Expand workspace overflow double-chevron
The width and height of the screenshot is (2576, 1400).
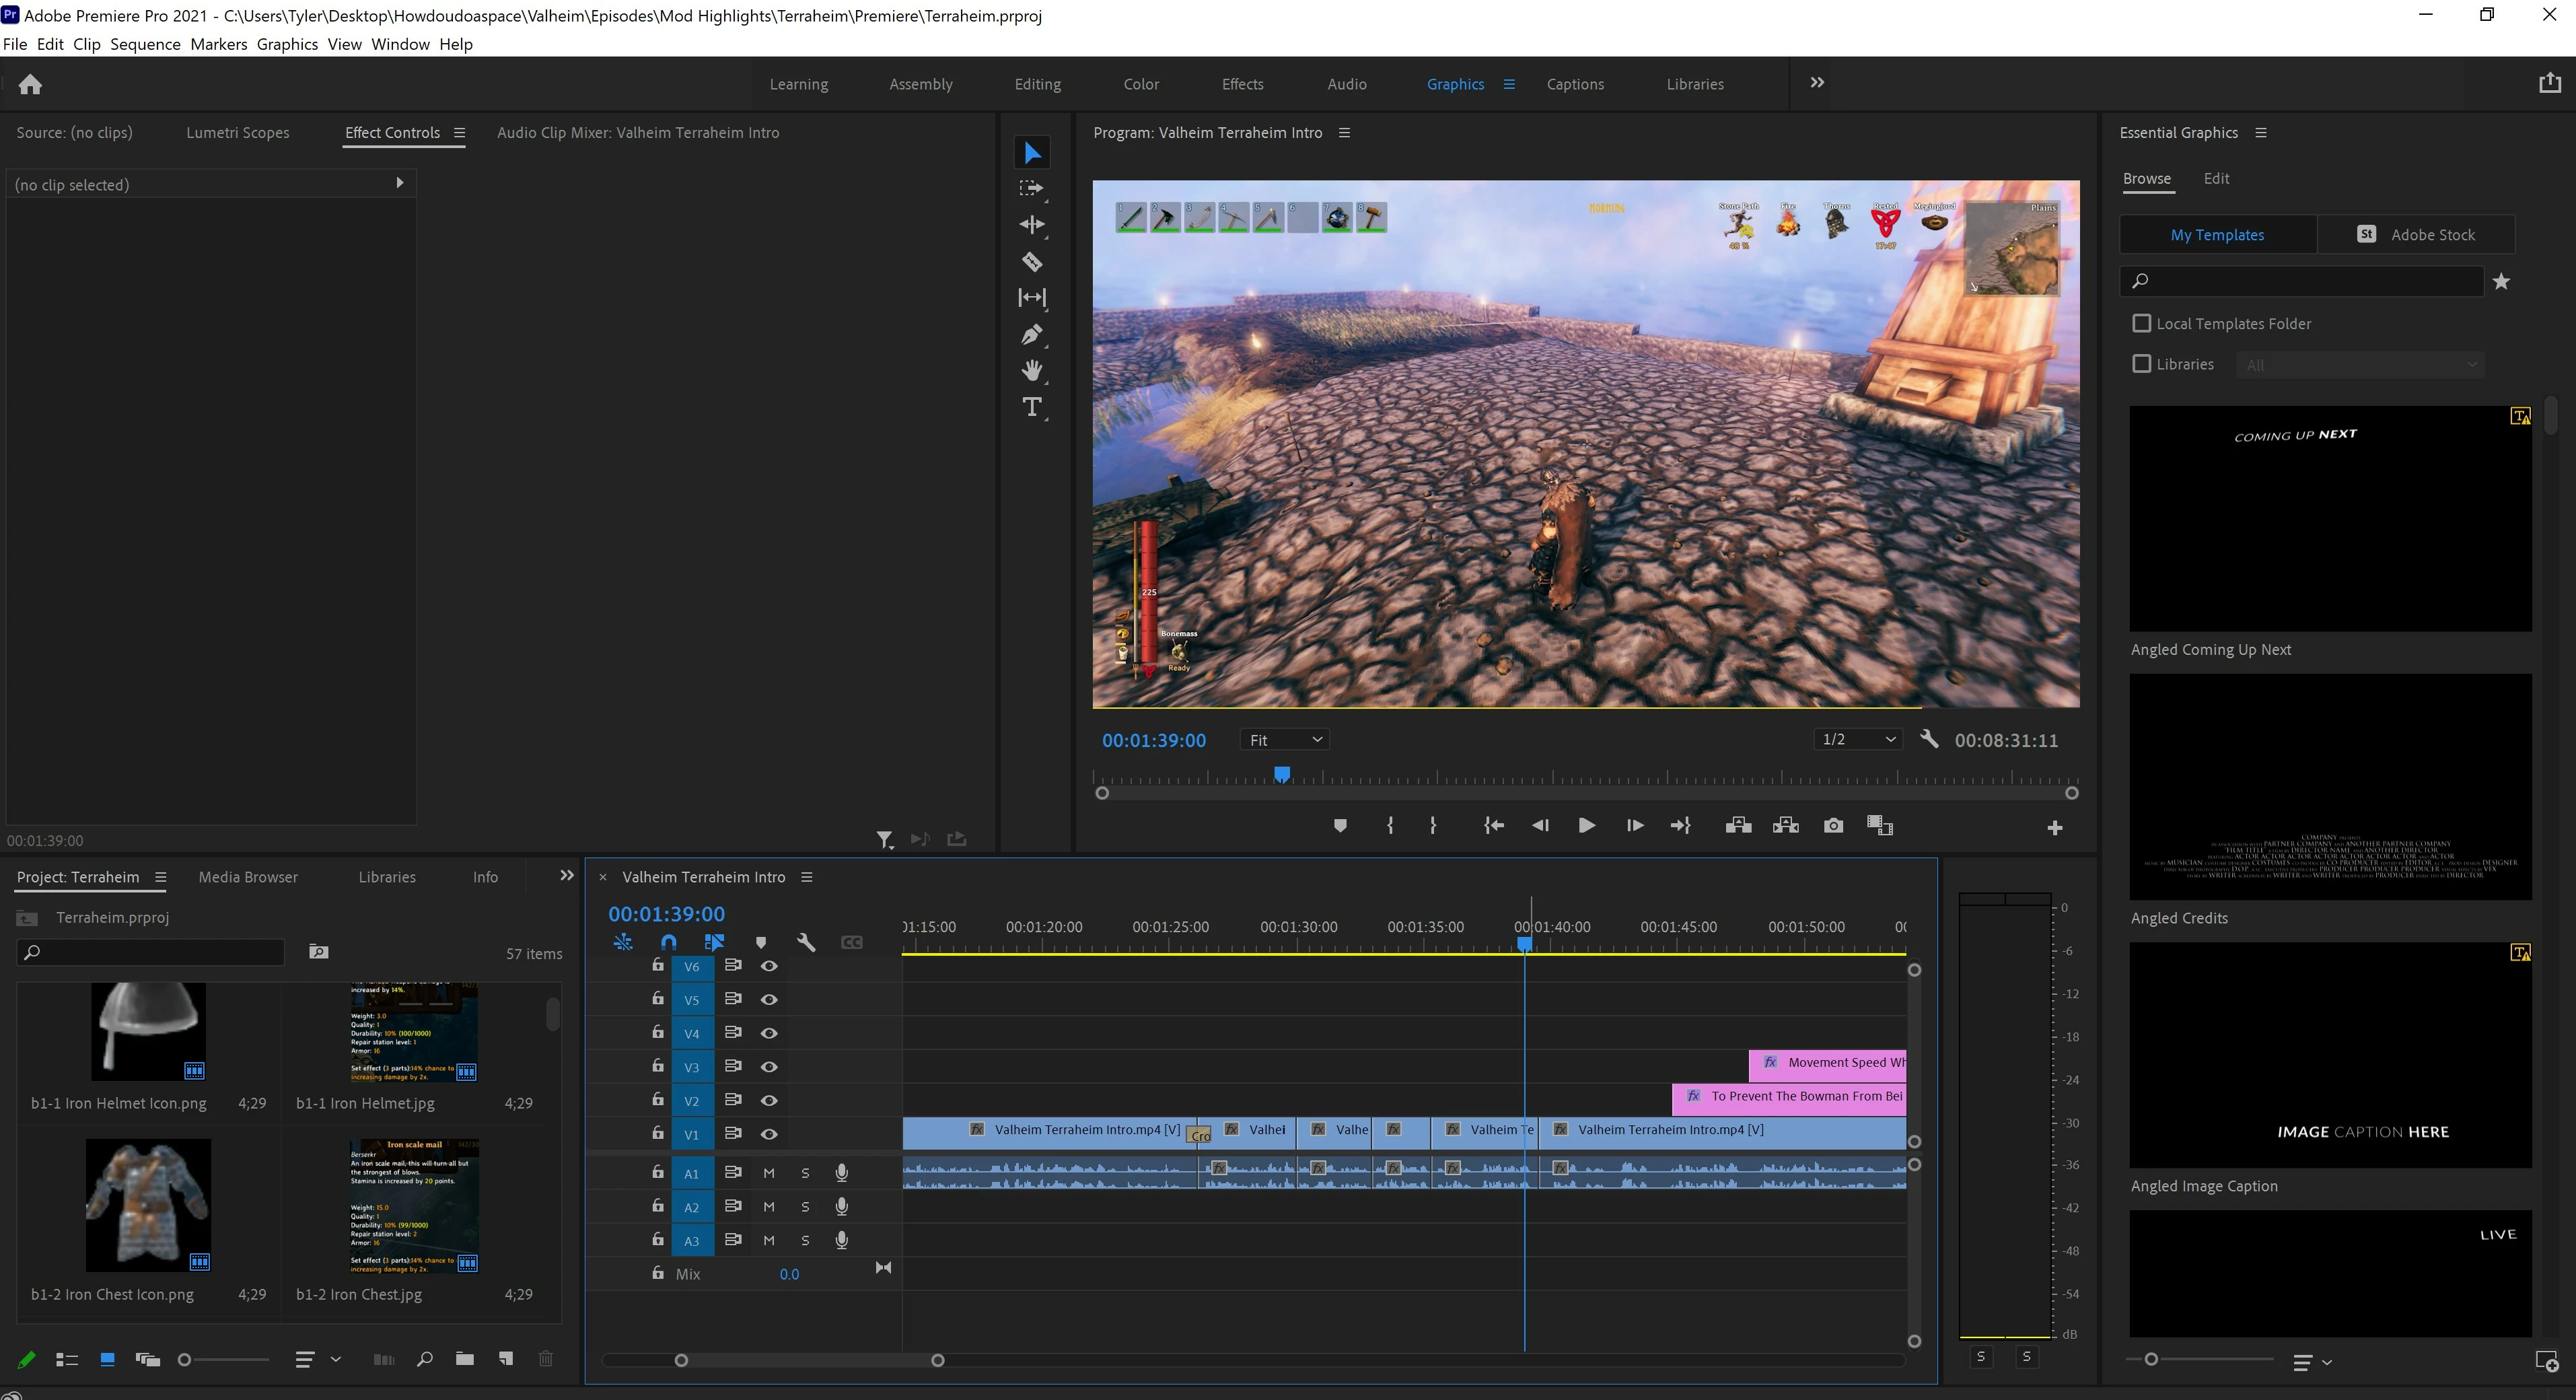(x=1817, y=83)
